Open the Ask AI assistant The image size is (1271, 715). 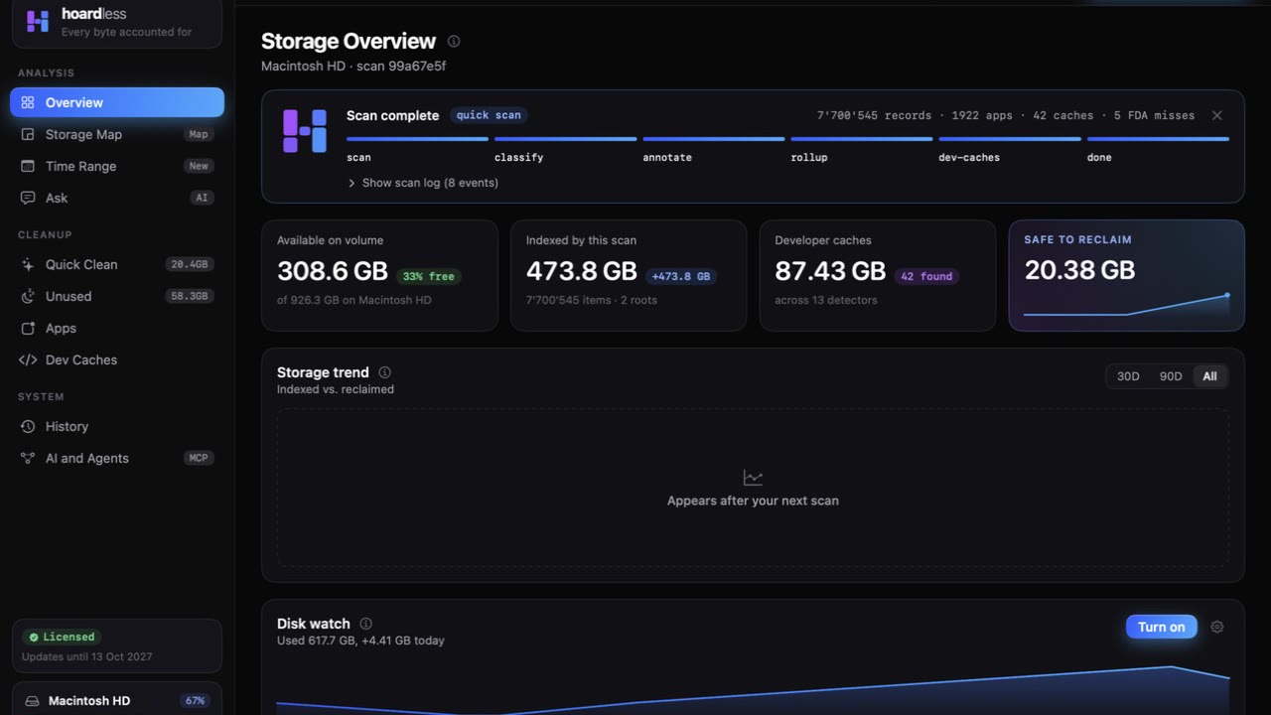(x=117, y=198)
